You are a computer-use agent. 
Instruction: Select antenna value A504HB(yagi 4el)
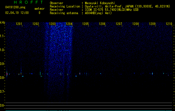[98, 13]
